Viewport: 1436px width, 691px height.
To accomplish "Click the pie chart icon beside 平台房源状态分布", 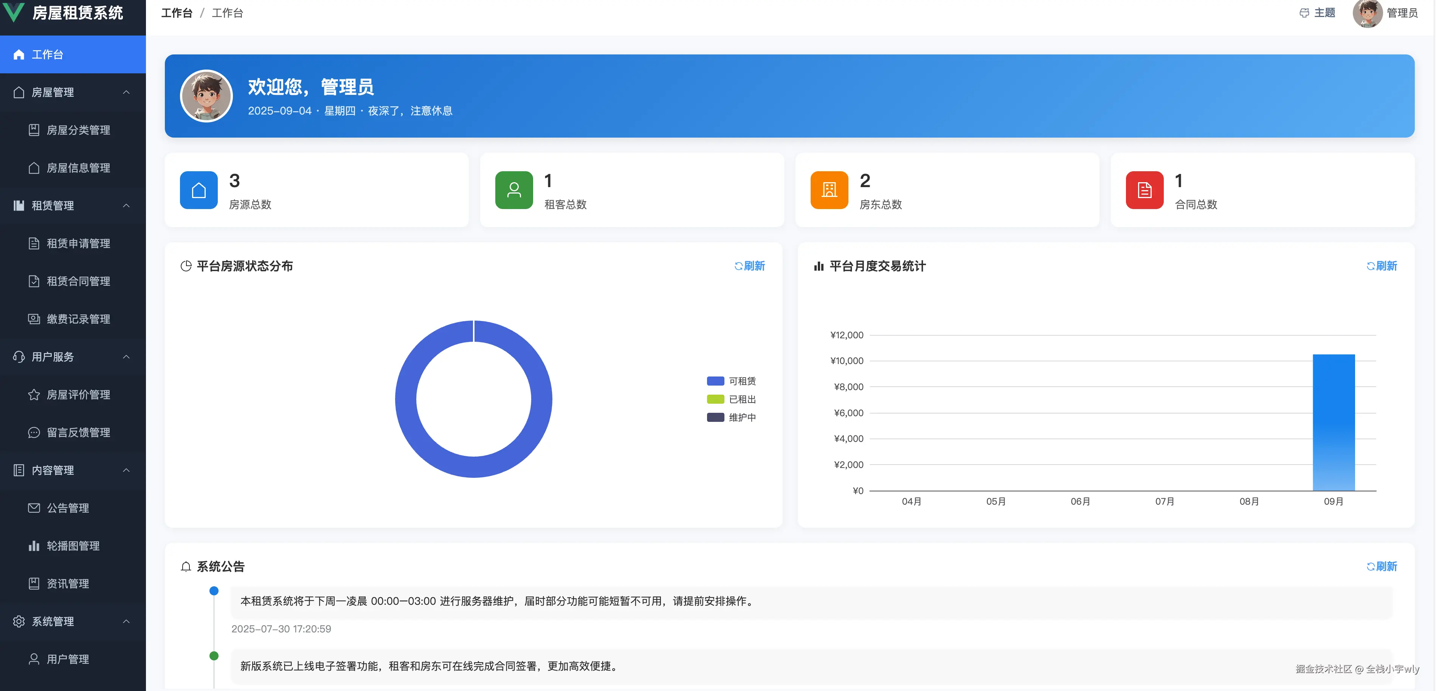I will pos(186,266).
